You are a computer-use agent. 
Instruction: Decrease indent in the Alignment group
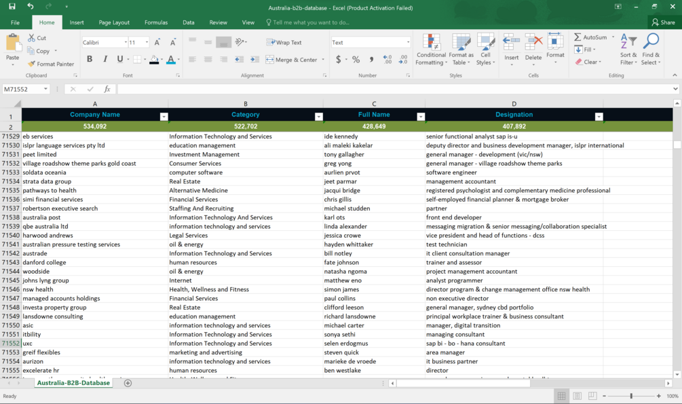click(x=240, y=60)
